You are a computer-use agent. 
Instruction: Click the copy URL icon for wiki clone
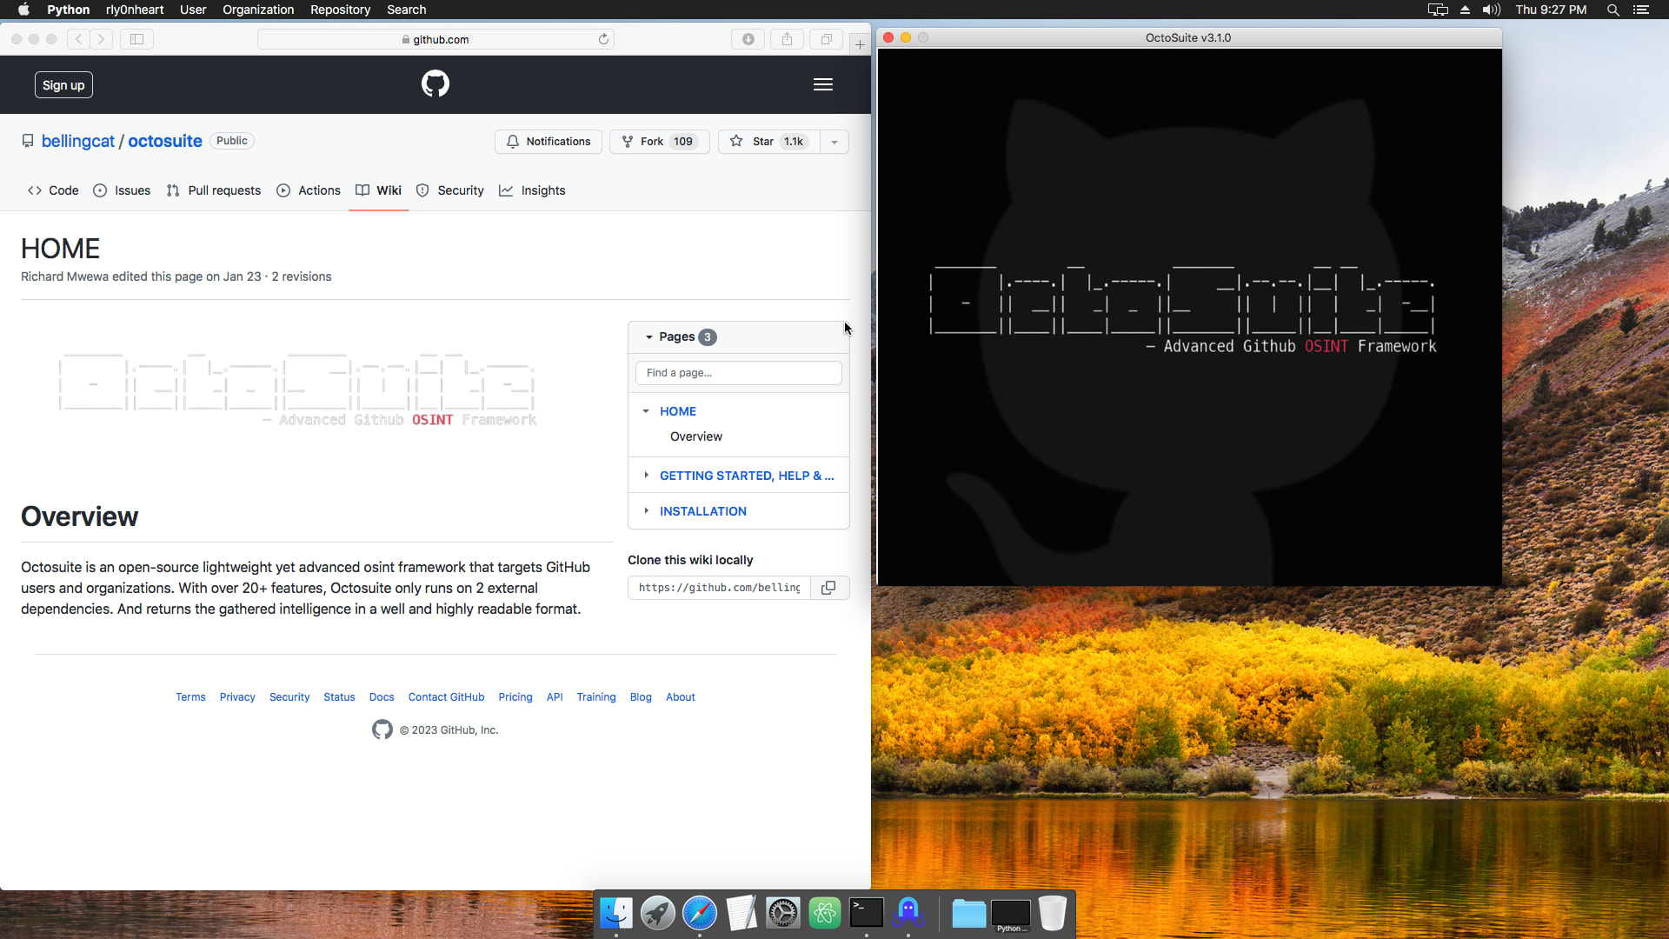(828, 587)
